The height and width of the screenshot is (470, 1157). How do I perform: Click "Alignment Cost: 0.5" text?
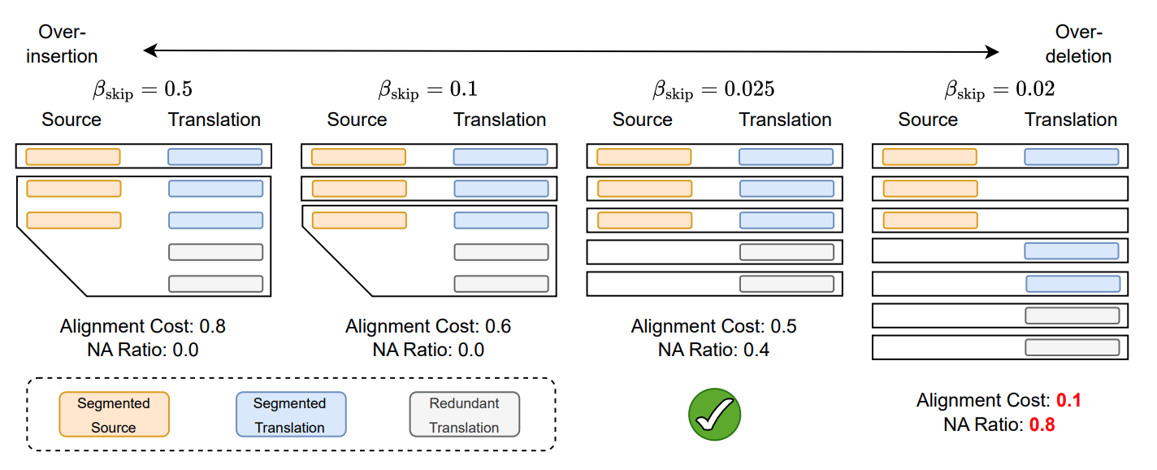(x=714, y=327)
